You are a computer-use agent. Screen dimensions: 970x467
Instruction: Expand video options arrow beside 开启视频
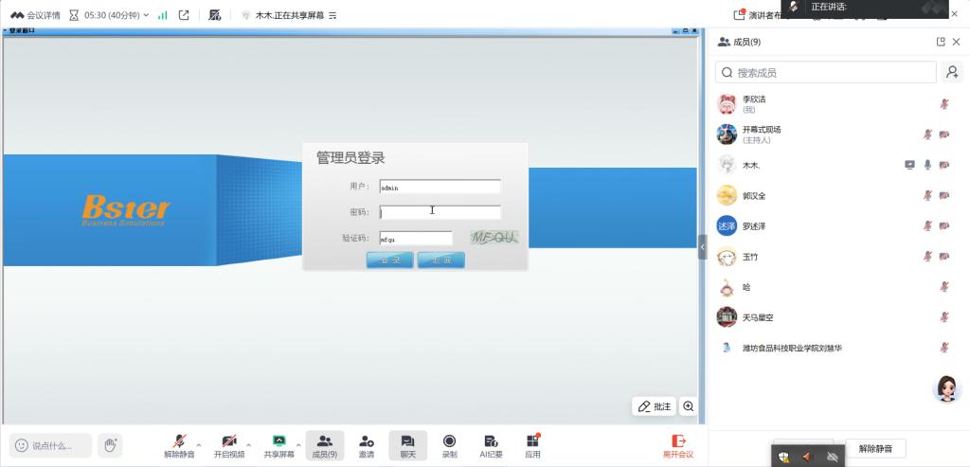pyautogui.click(x=248, y=444)
